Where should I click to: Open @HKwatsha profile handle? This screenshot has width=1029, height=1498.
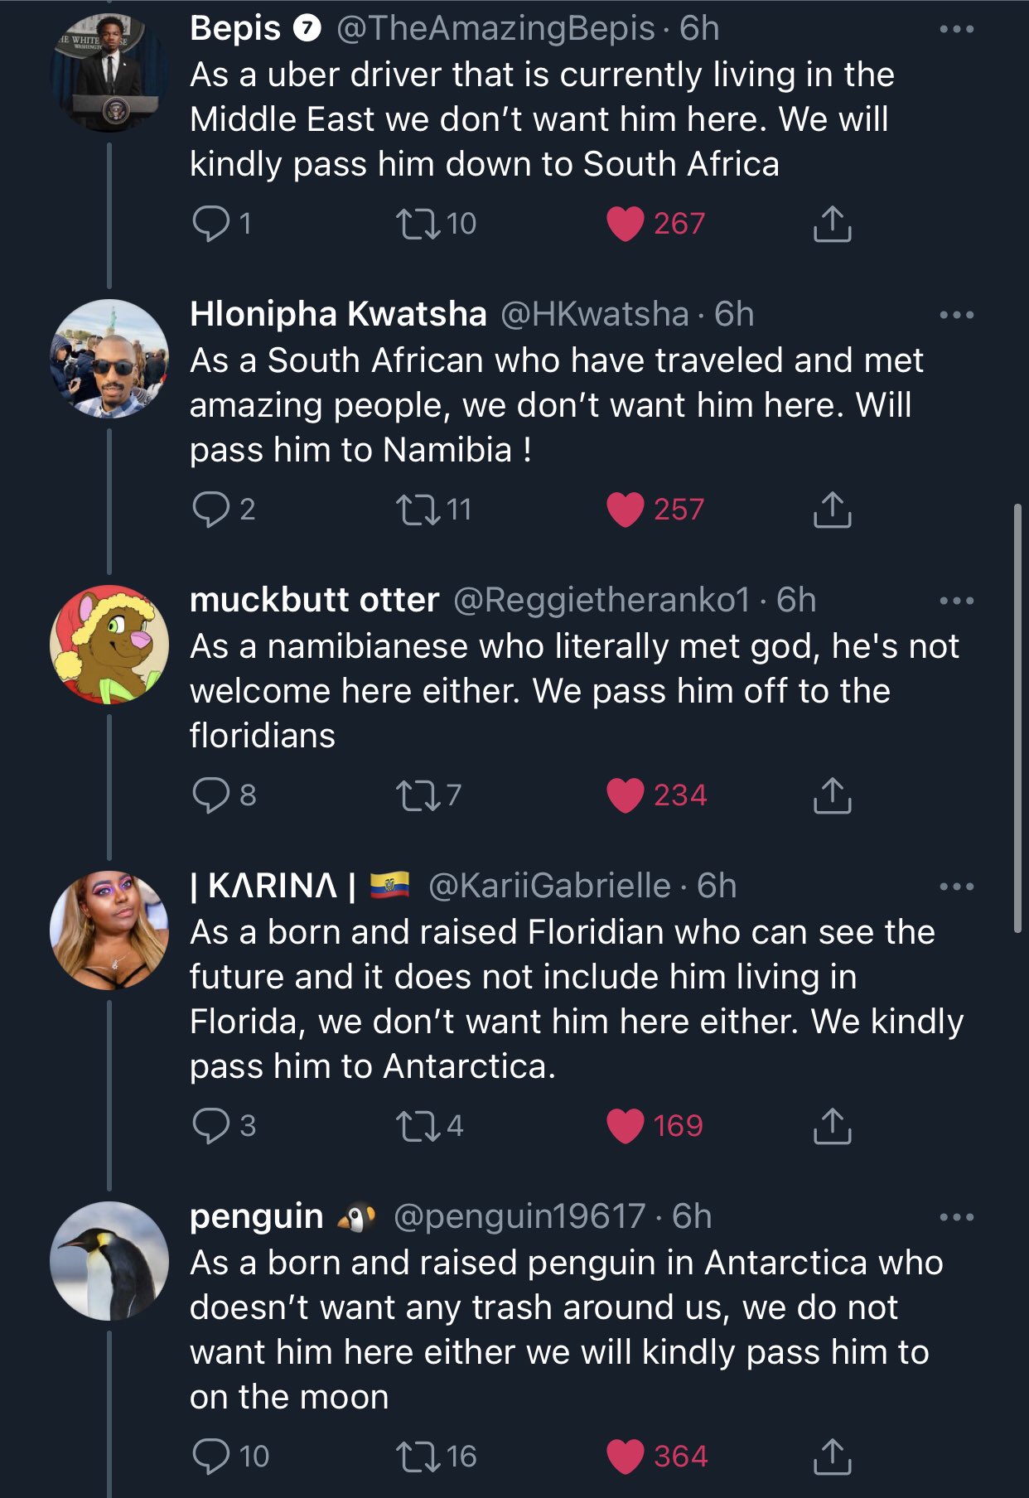pyautogui.click(x=595, y=315)
